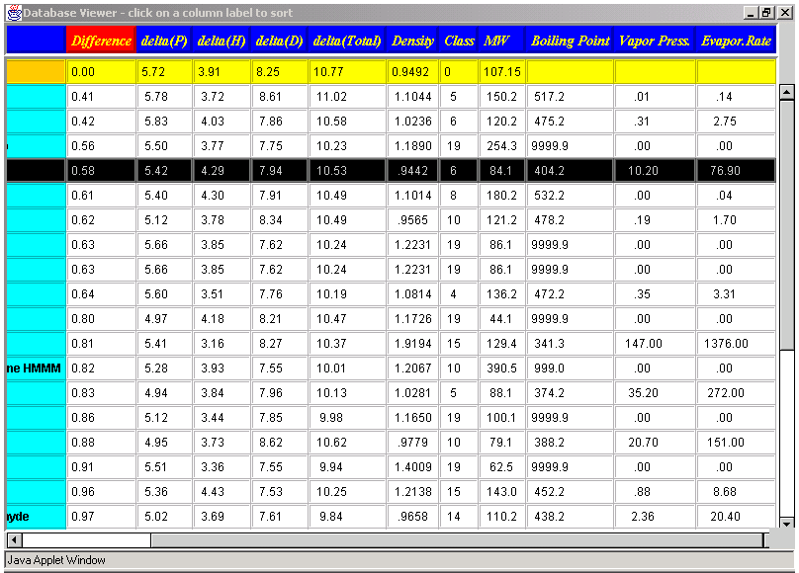Click the horizontal scrollbar left arrow
The width and height of the screenshot is (799, 573).
tap(14, 540)
